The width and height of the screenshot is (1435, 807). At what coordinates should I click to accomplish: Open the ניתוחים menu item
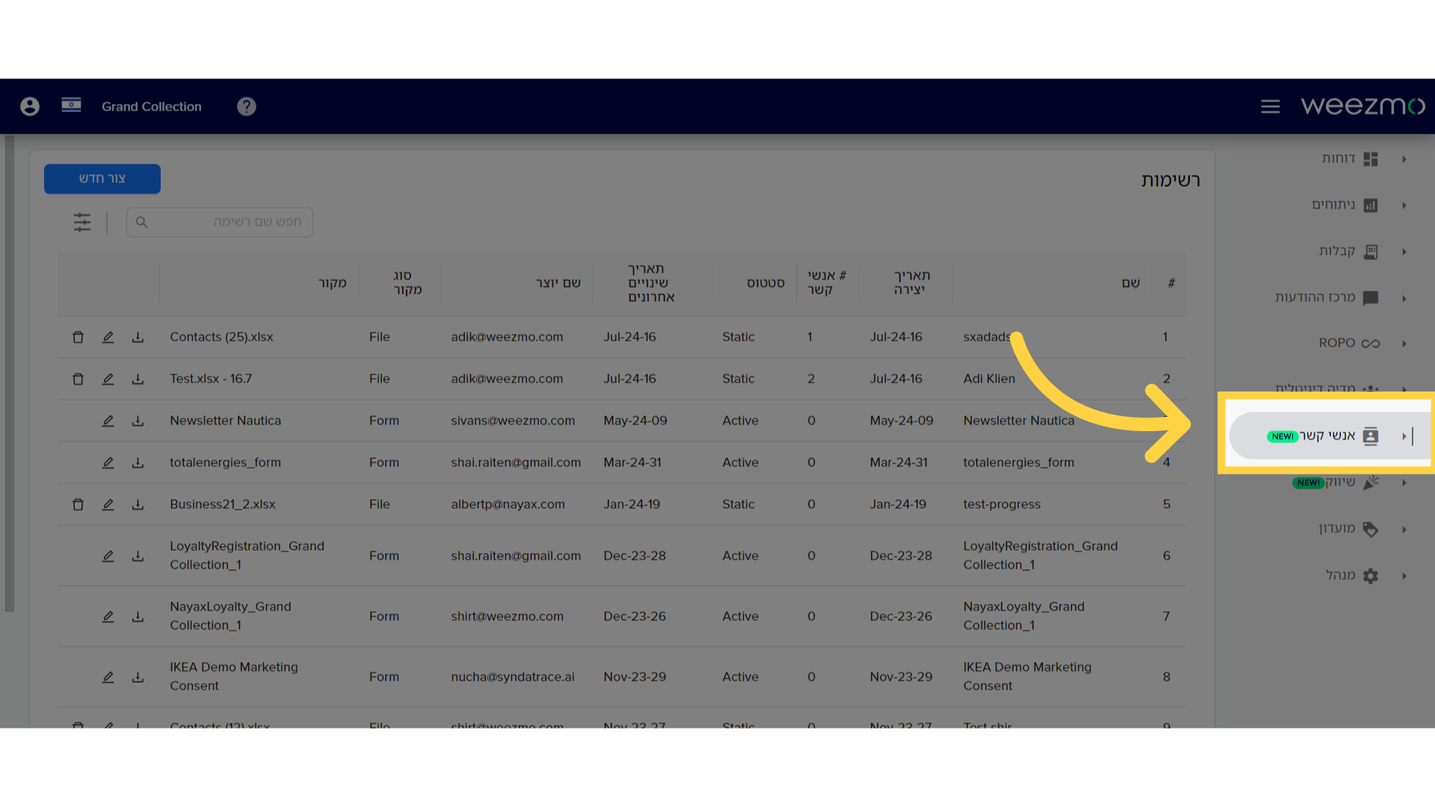click(1345, 205)
